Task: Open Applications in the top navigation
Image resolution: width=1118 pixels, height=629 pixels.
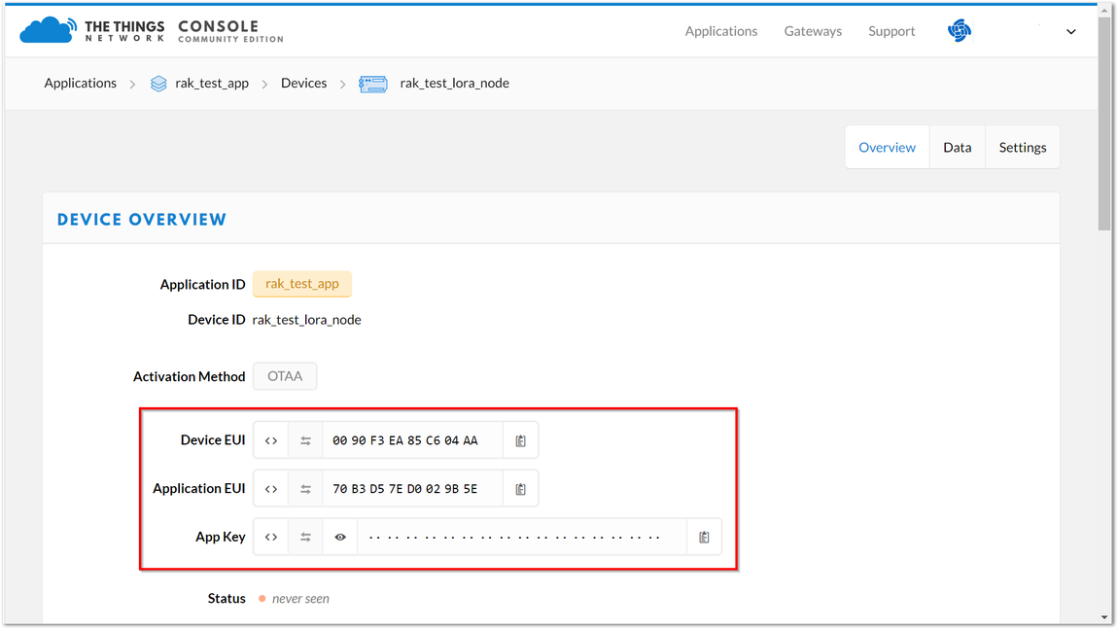Action: pos(720,31)
